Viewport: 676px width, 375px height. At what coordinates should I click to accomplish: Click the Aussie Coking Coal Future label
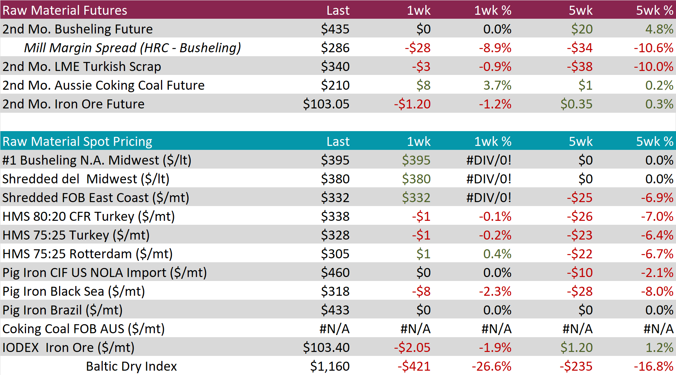(104, 85)
